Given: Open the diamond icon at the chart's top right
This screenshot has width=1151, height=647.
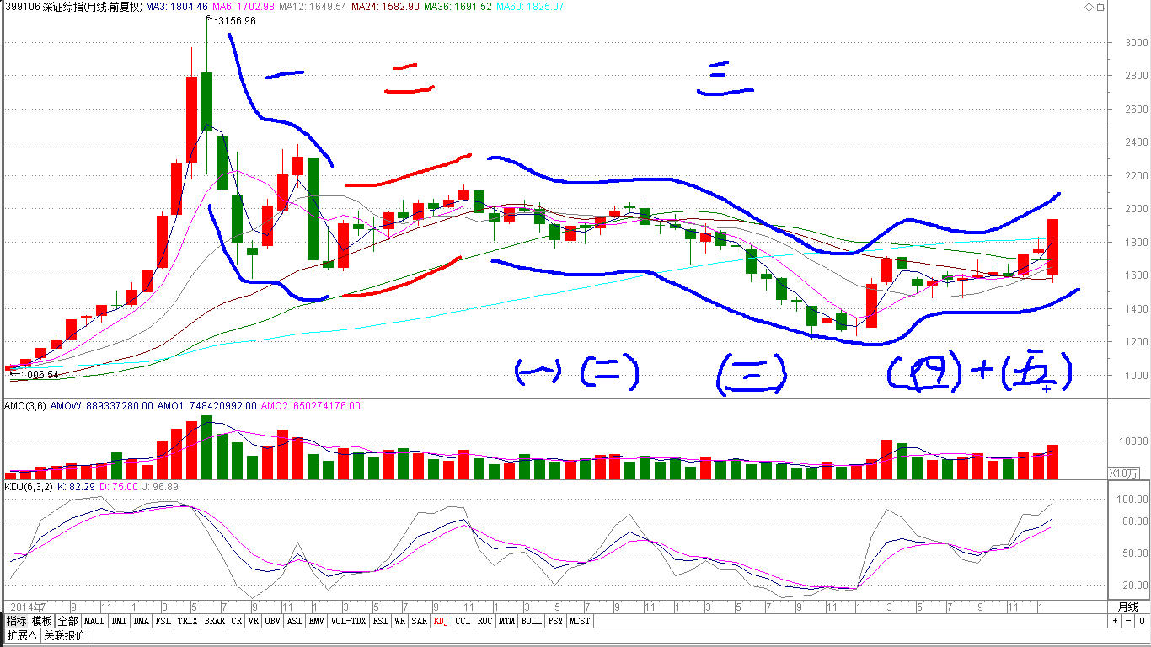Looking at the screenshot, I should [x=1089, y=7].
